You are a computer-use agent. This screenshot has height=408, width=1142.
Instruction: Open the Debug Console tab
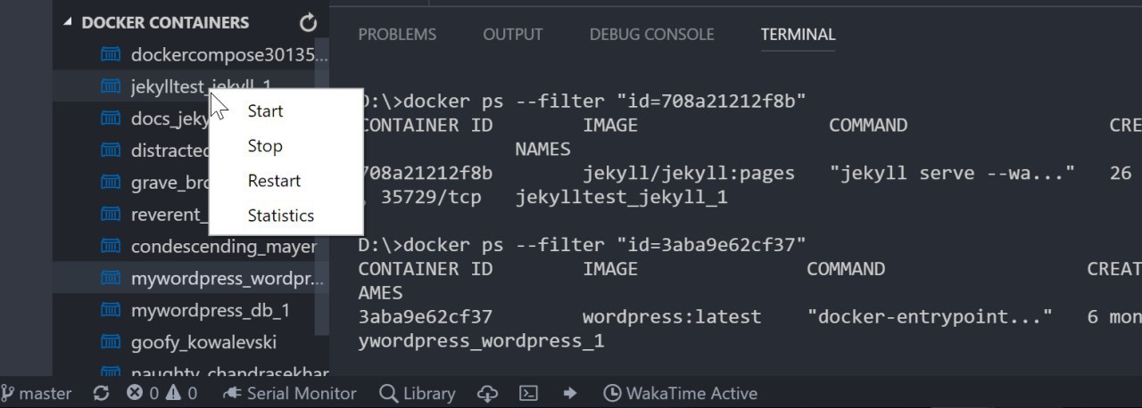click(652, 35)
